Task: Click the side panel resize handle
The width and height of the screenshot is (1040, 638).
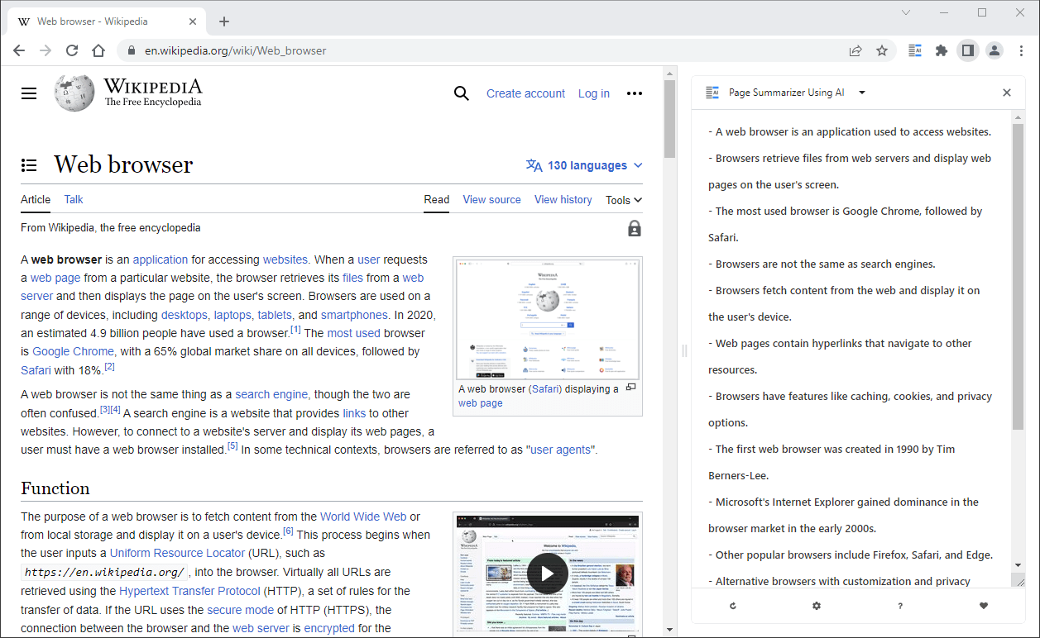Action: [683, 350]
